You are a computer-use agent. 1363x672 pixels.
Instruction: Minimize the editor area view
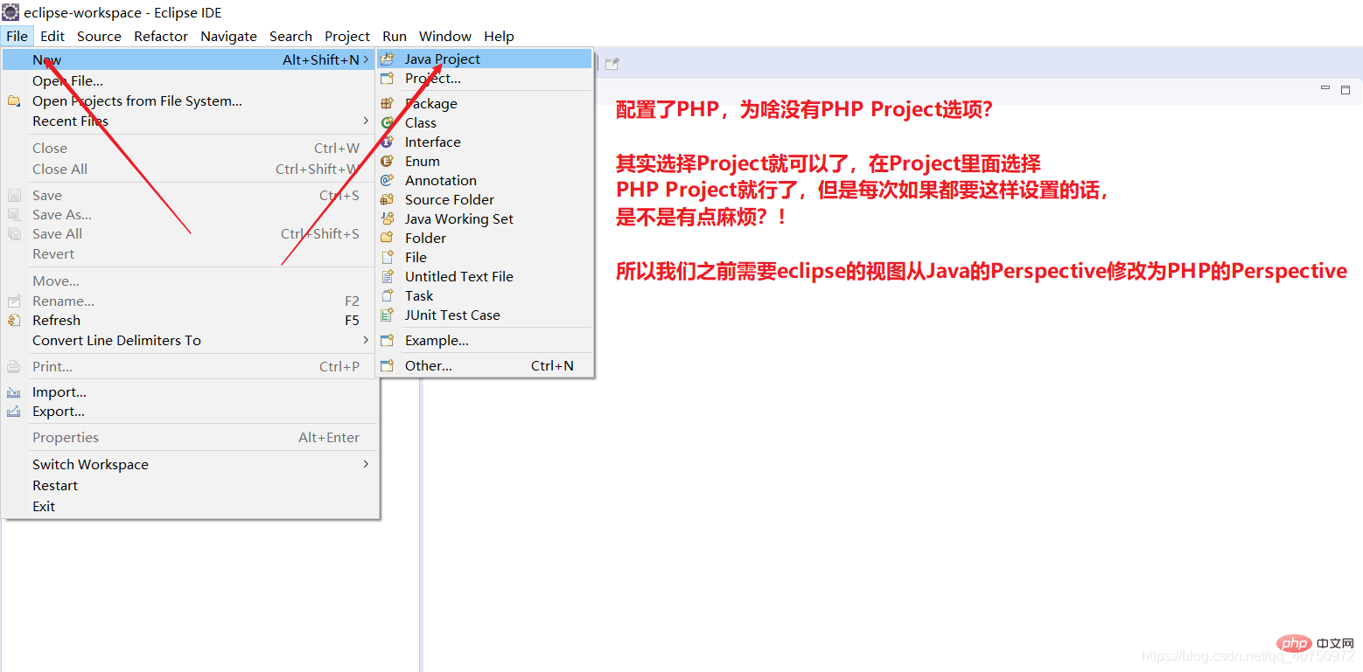pyautogui.click(x=1325, y=88)
